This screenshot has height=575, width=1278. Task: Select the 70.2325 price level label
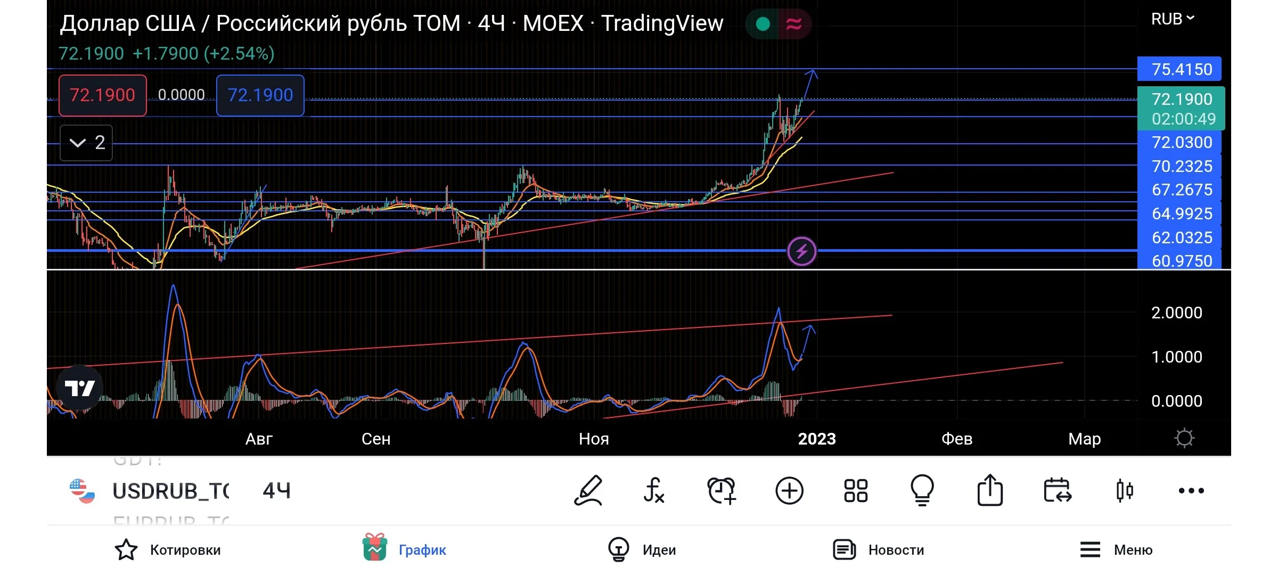(x=1179, y=166)
